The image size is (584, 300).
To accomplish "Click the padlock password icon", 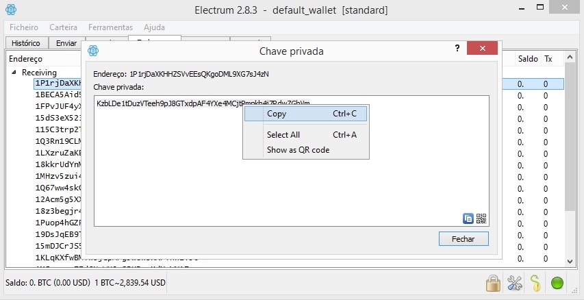I will click(x=493, y=284).
